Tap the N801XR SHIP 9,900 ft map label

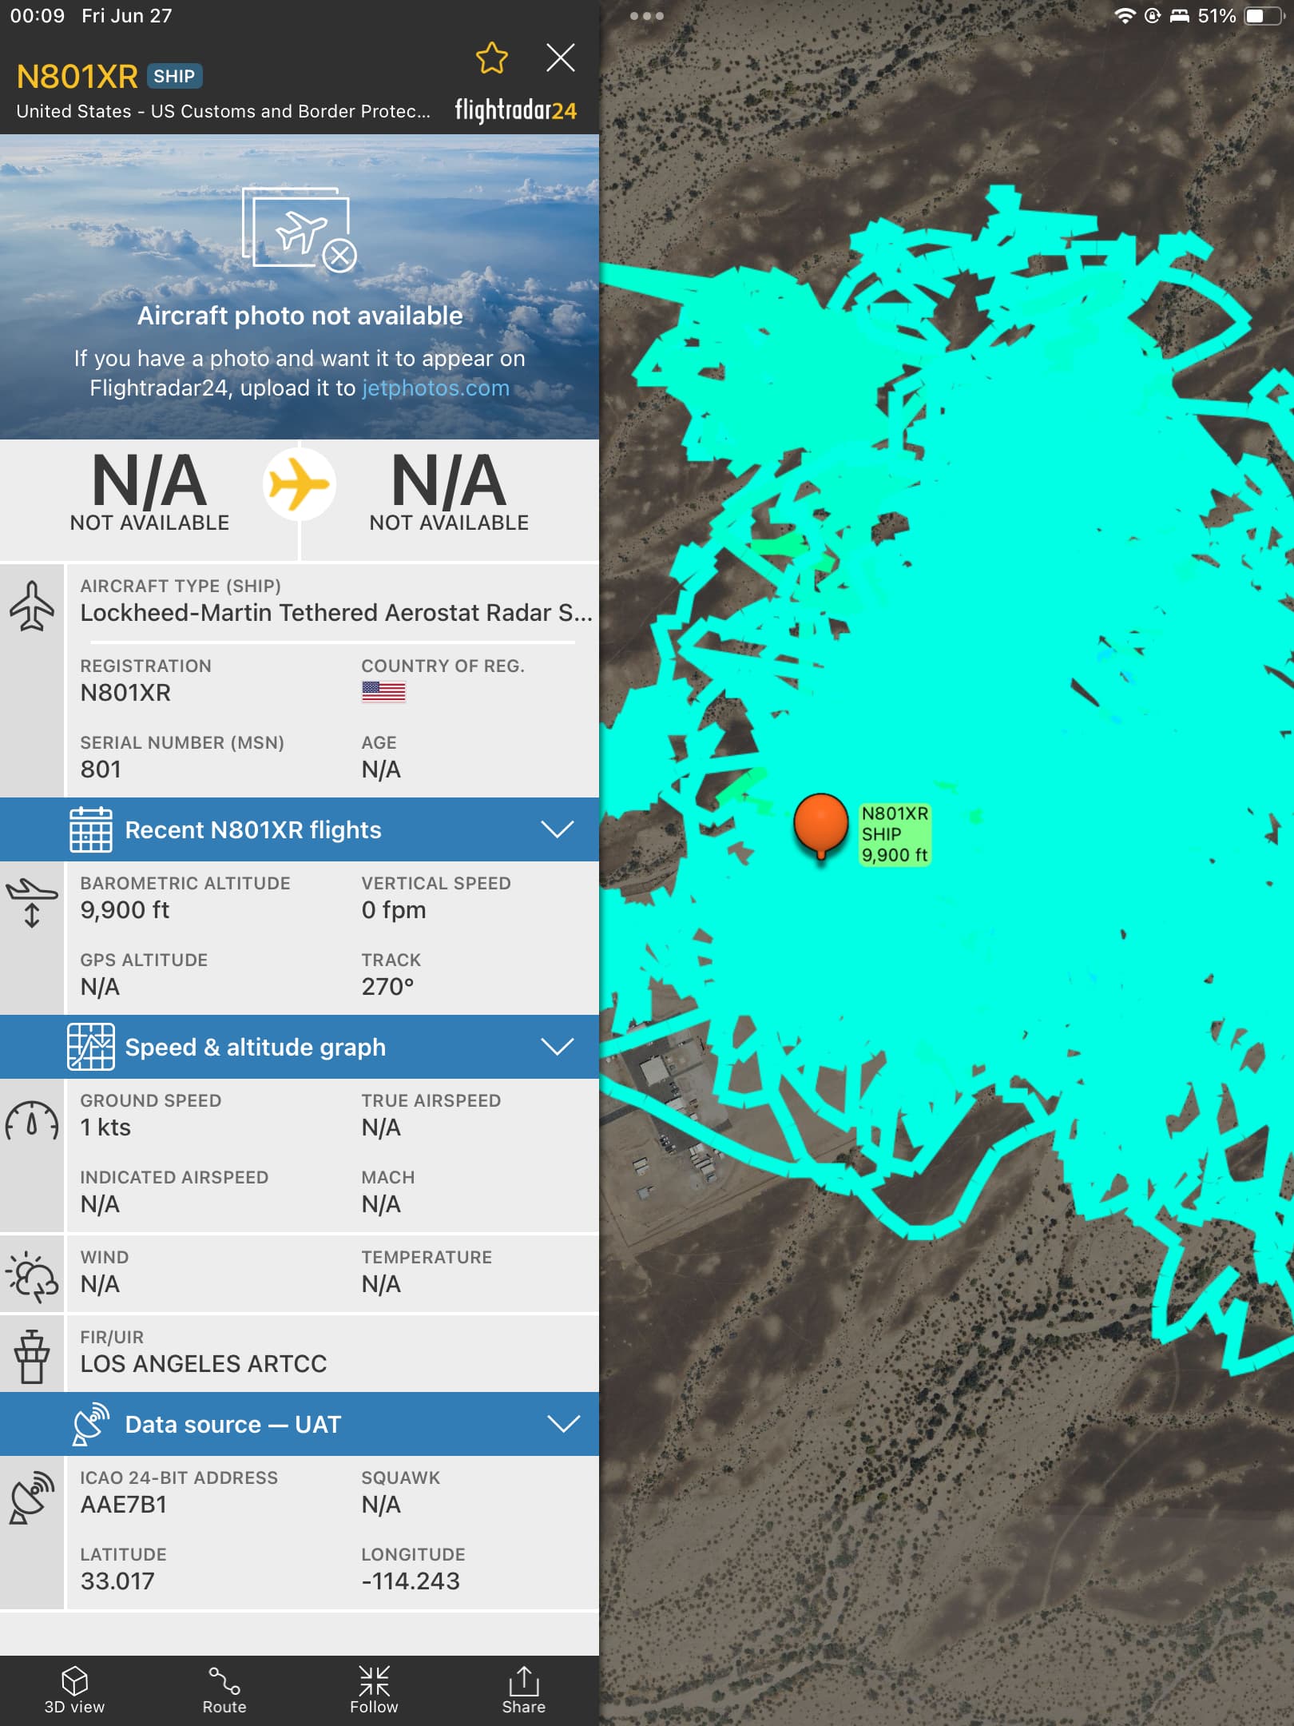(895, 834)
